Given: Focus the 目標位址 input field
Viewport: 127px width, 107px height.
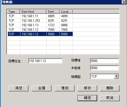Looking at the screenshot, I should (45, 61).
